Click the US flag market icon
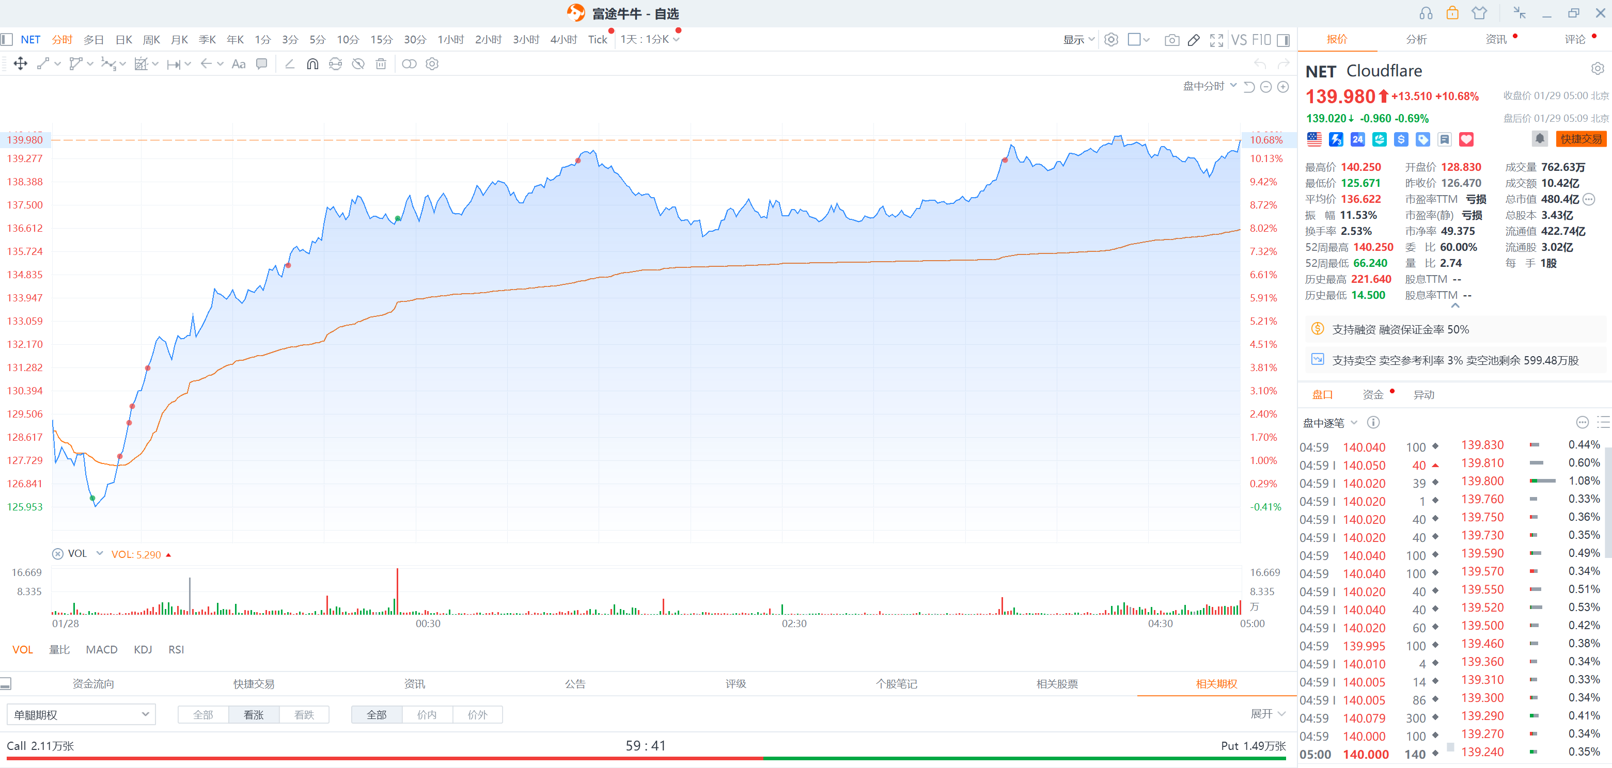Screen dimensions: 1612x768 (x=1314, y=139)
